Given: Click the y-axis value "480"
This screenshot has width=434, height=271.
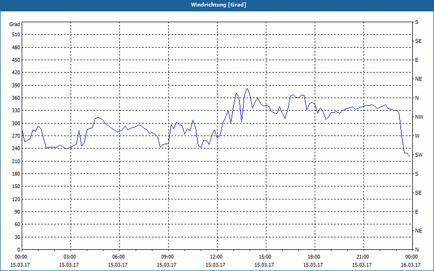Looking at the screenshot, I should (x=16, y=47).
